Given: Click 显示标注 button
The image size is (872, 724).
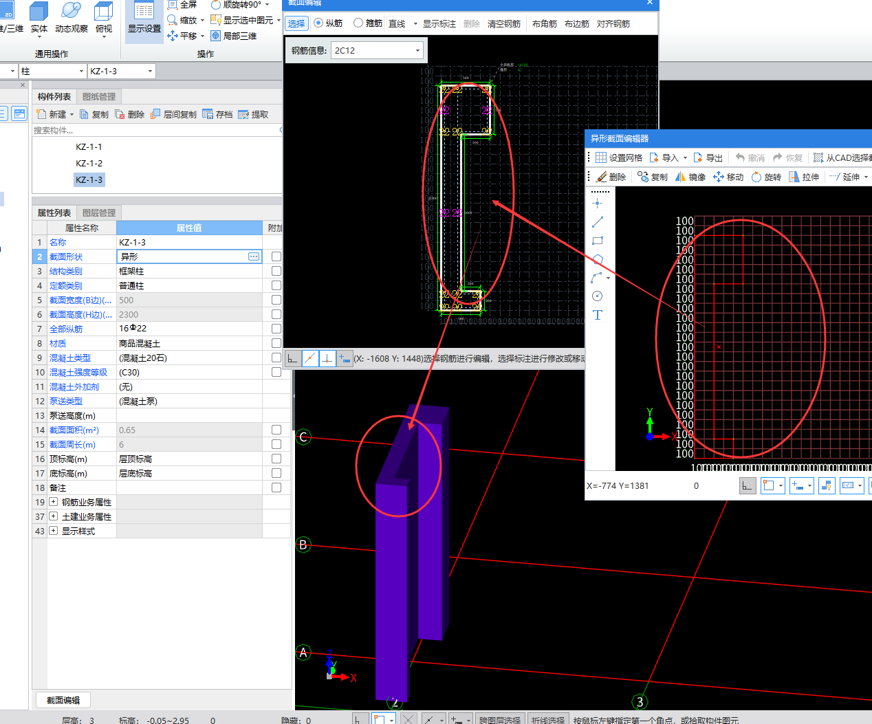Looking at the screenshot, I should click(439, 23).
